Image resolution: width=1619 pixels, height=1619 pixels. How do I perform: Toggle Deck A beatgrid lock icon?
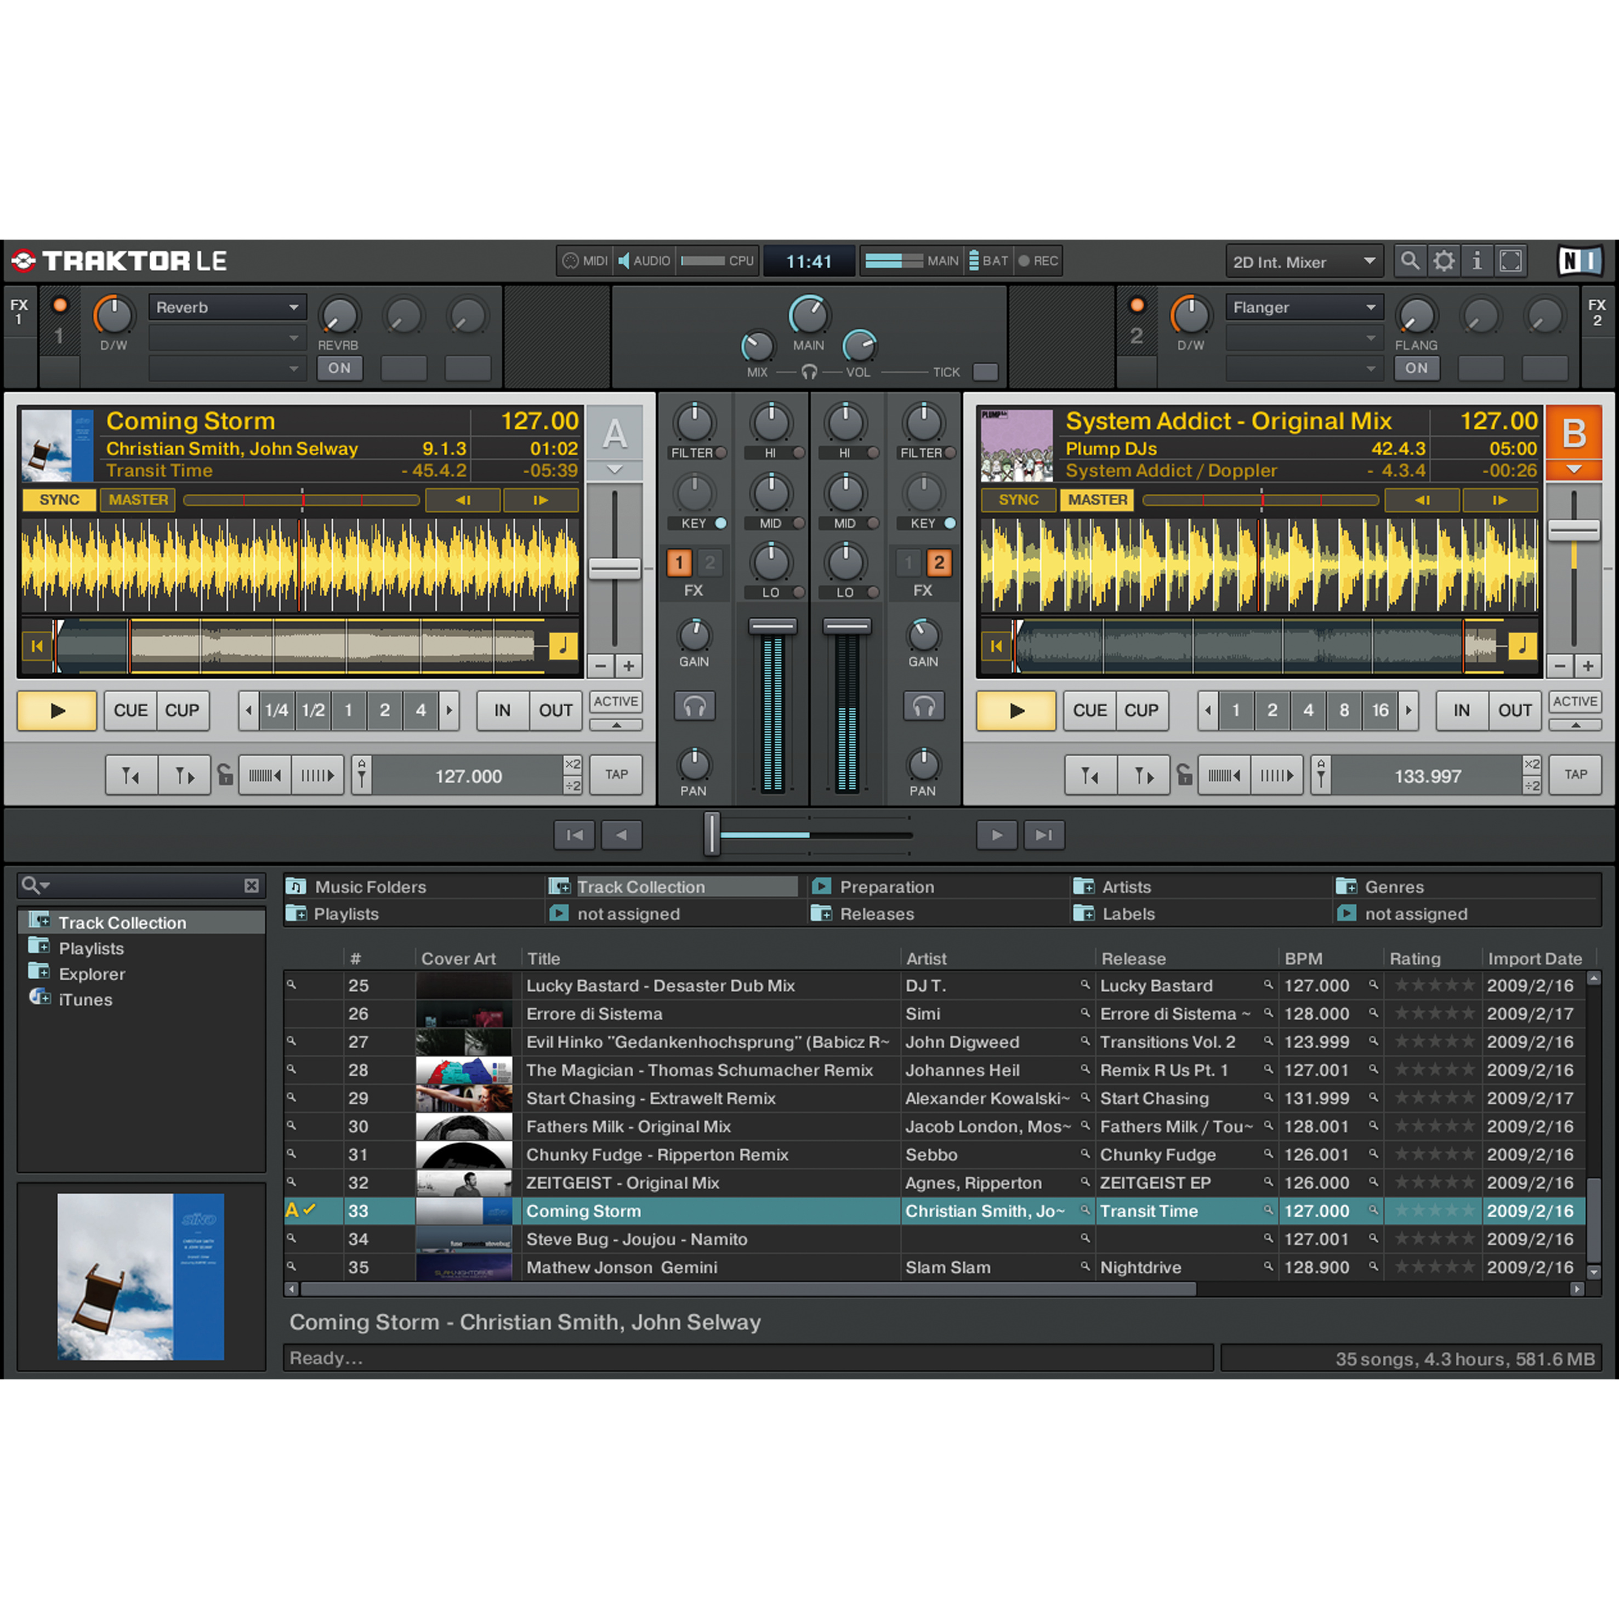[225, 774]
